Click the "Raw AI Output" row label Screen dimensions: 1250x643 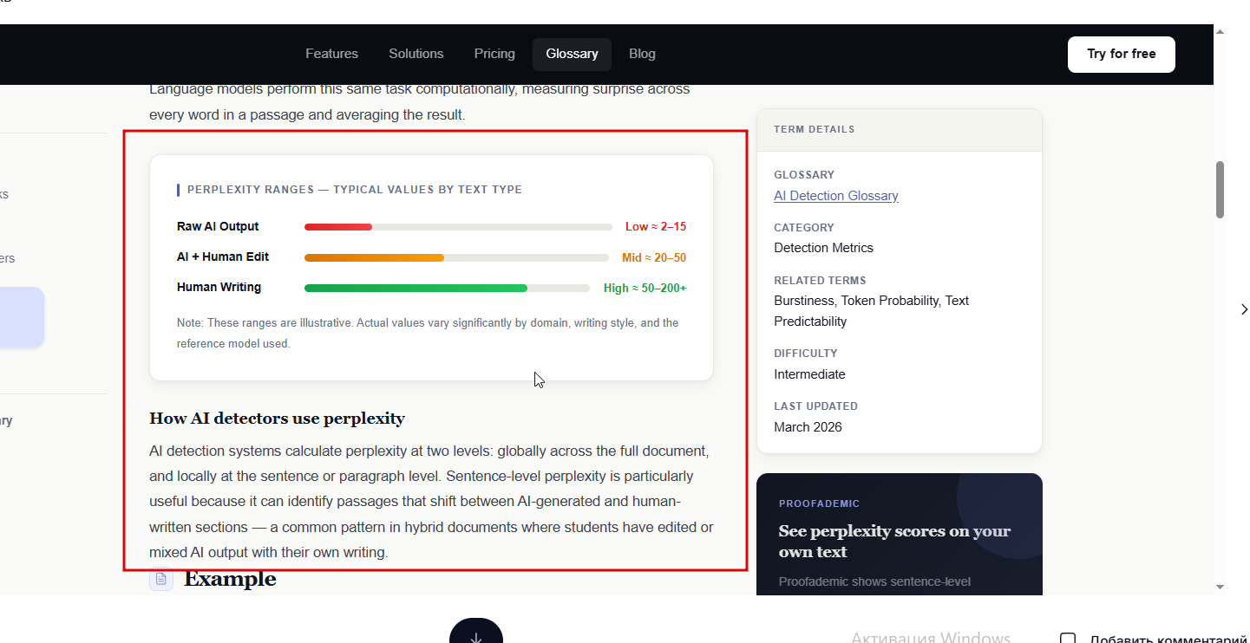coord(218,226)
